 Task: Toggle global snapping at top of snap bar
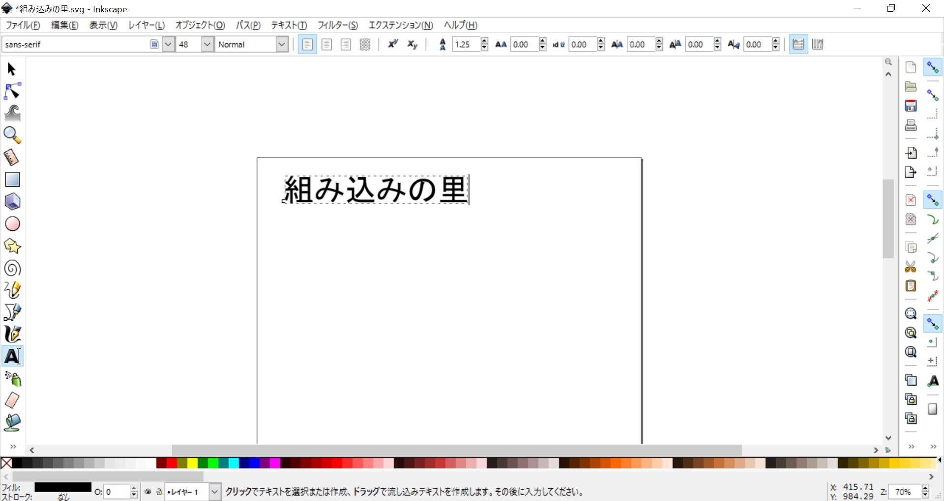(933, 67)
